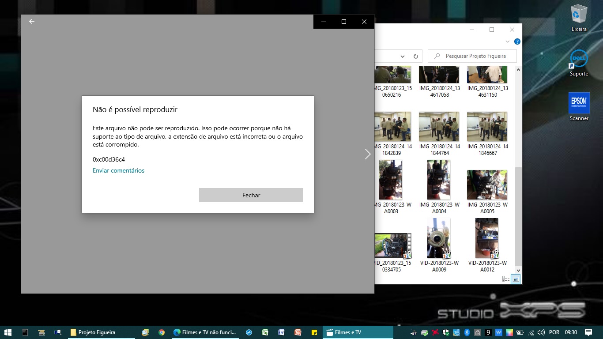Open the colorful graphics tray icon
Screen dimensions: 603x339
click(509, 332)
